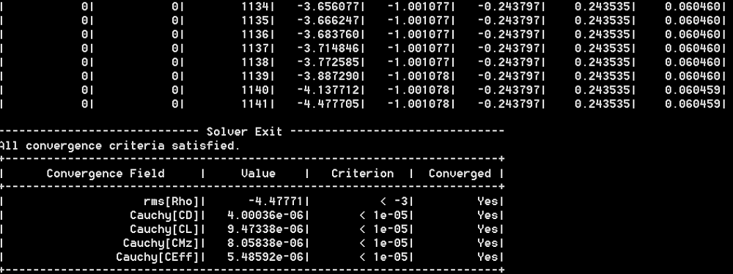Select iteration number 1136
Image resolution: width=733 pixels, height=274 pixels.
click(255, 34)
